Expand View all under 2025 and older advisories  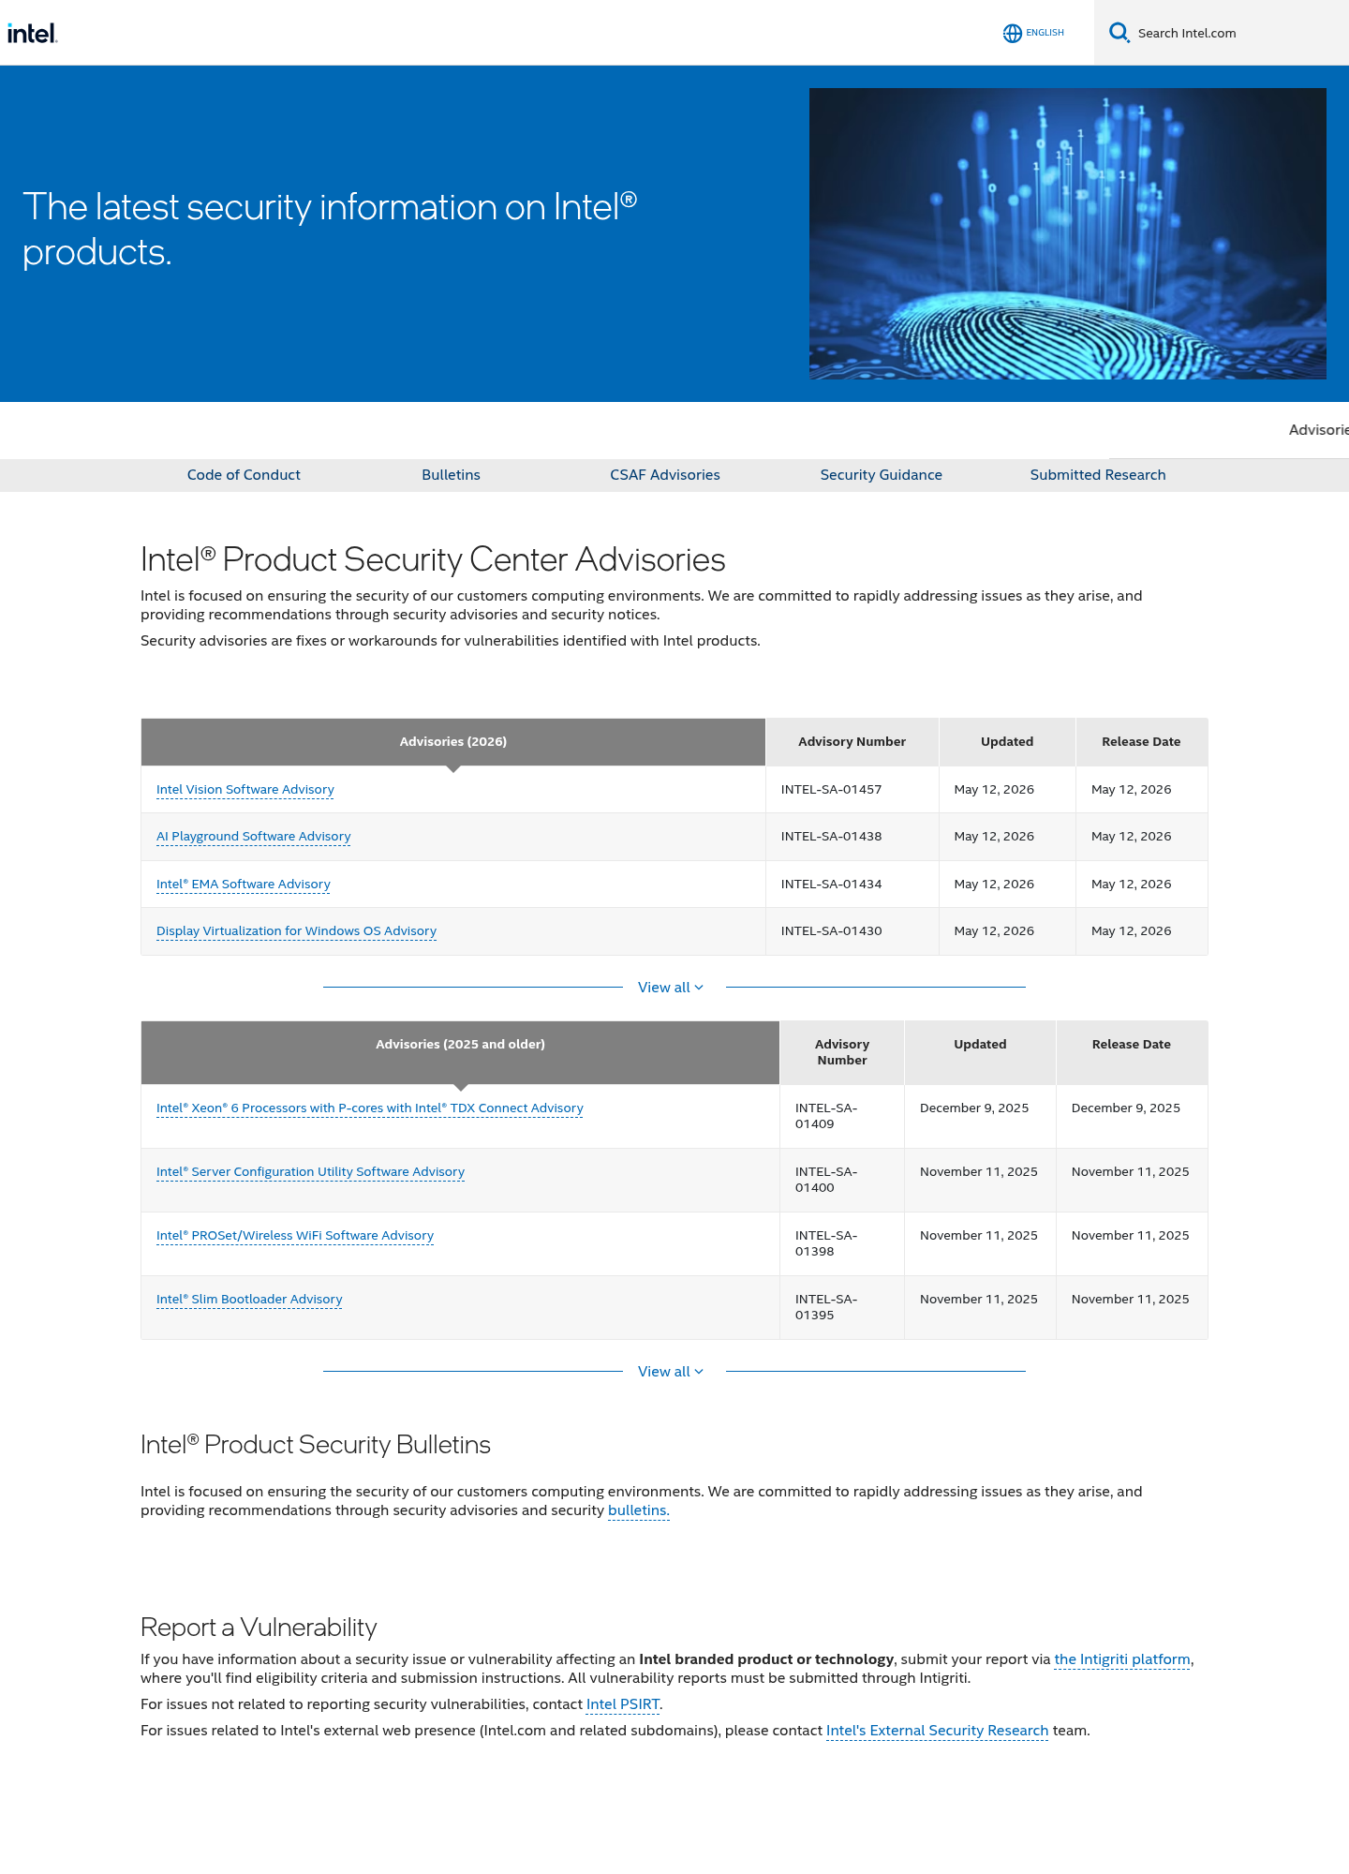pos(670,1372)
